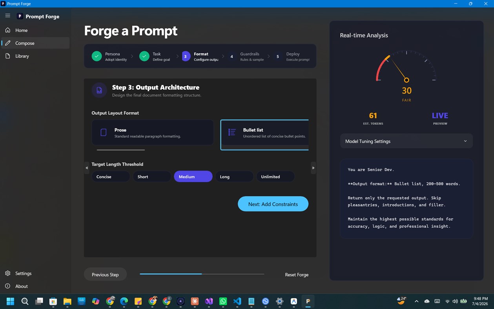Viewport: 494px width, 309px height.
Task: Open Microsoft Store from taskbar
Action: tap(53, 301)
